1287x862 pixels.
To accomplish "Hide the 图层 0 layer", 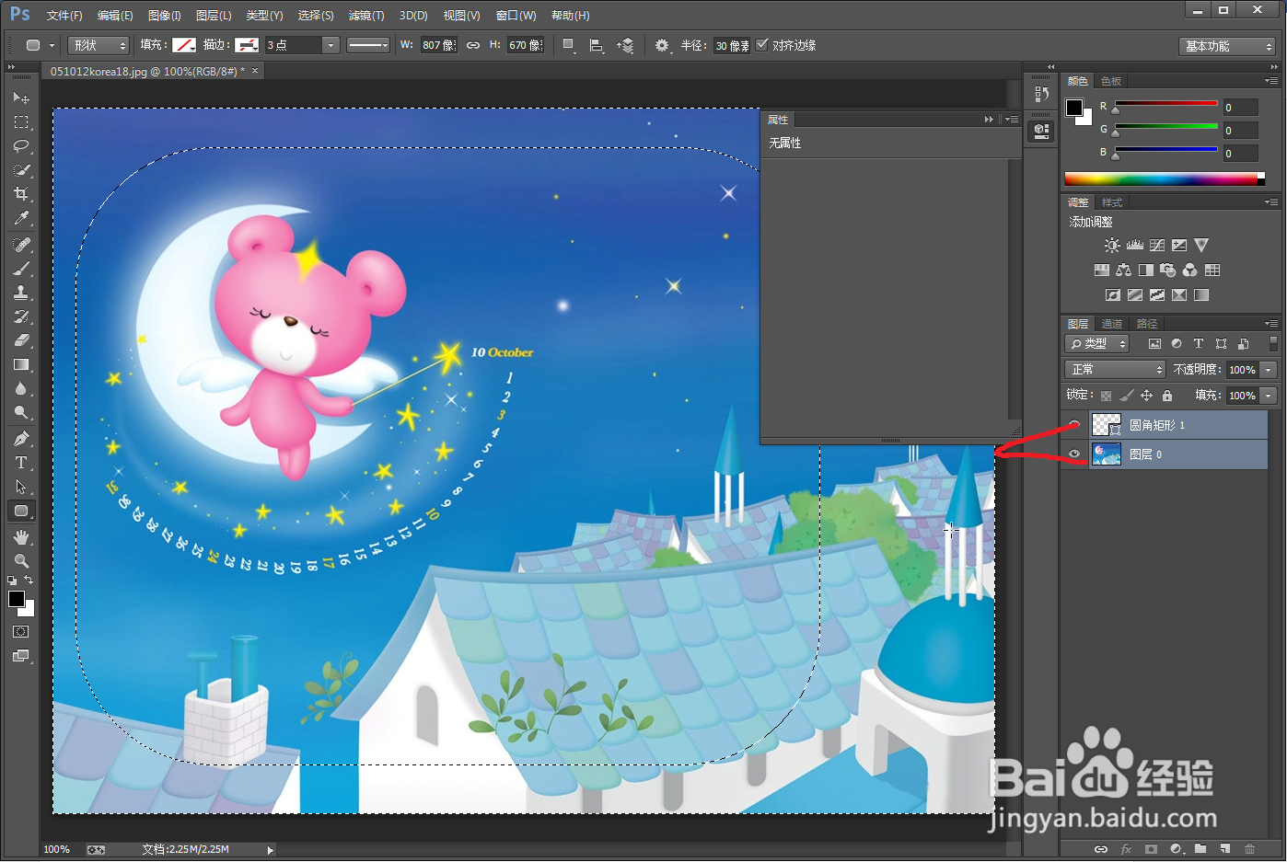I will point(1074,454).
